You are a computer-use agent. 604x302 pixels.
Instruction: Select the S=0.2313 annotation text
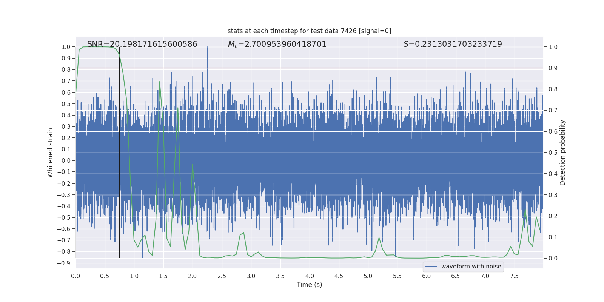[452, 44]
